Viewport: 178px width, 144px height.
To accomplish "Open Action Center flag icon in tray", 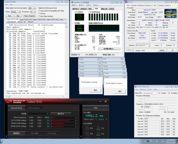I will [x=157, y=141].
